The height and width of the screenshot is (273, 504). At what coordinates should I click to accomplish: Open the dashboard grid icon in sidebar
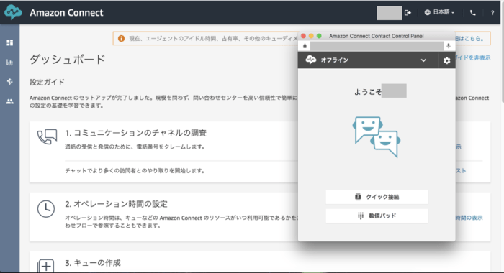(x=9, y=42)
